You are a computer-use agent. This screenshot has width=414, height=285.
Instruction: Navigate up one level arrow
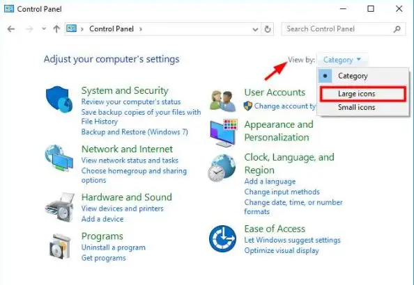pos(56,28)
